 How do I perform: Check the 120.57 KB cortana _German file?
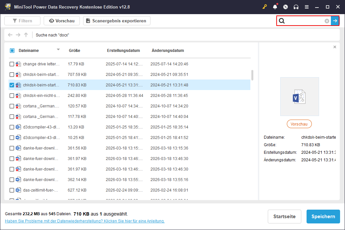pyautogui.click(x=12, y=106)
